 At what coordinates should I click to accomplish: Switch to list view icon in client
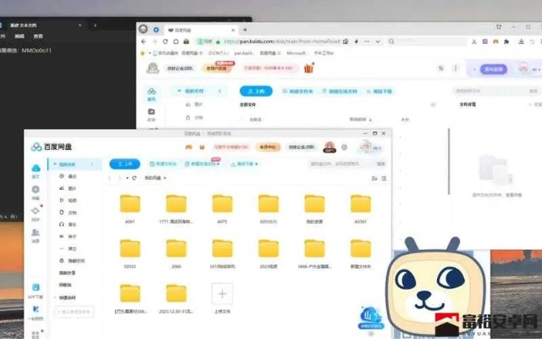[x=384, y=178]
